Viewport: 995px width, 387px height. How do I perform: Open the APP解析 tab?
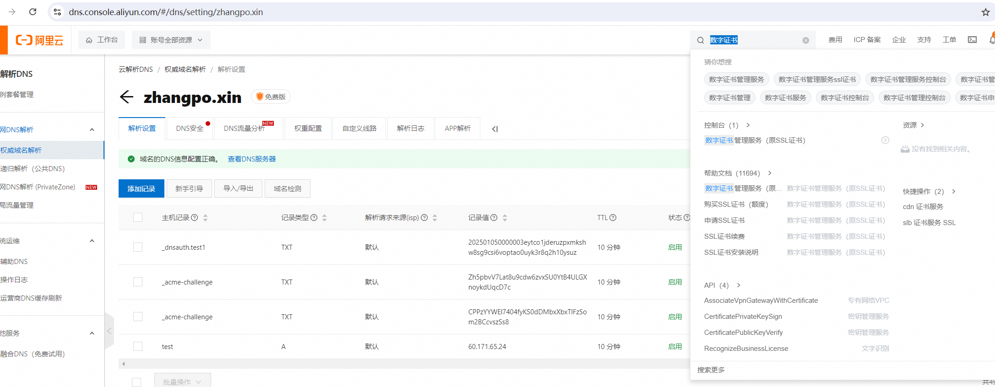[x=457, y=129]
